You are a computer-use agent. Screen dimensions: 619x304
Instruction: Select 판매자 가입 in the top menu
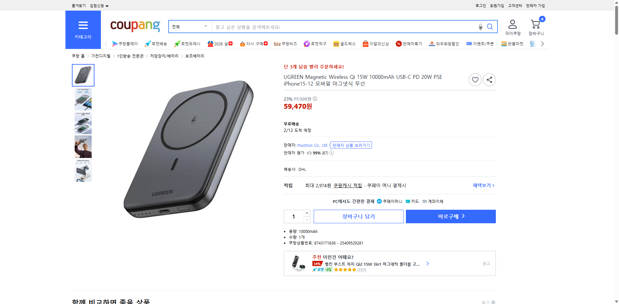[535, 5]
